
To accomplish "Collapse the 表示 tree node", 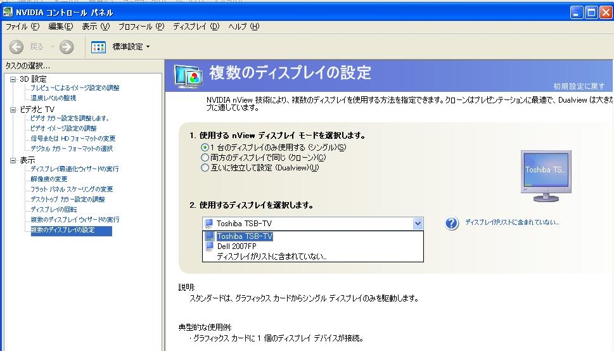I will [x=13, y=160].
